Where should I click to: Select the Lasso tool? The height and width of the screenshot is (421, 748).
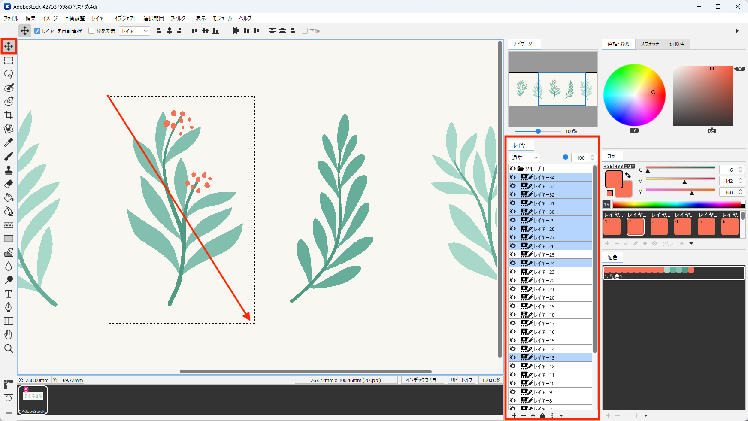9,74
